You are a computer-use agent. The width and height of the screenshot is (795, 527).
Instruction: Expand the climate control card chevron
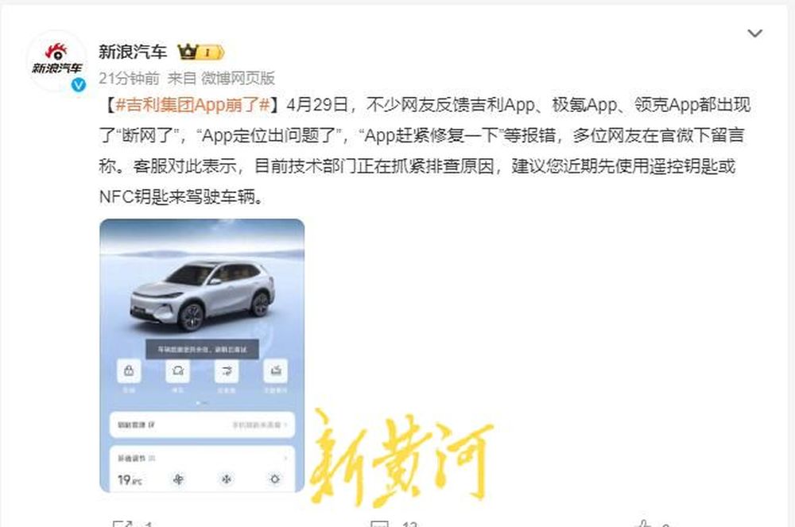point(285,458)
